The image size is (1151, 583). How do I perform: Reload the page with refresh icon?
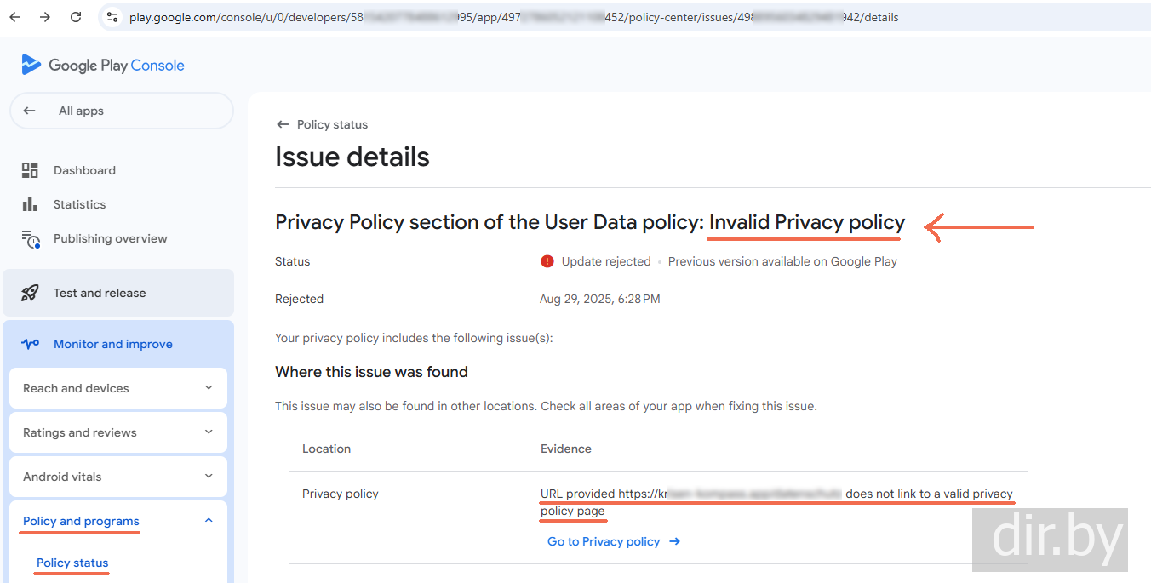tap(76, 17)
